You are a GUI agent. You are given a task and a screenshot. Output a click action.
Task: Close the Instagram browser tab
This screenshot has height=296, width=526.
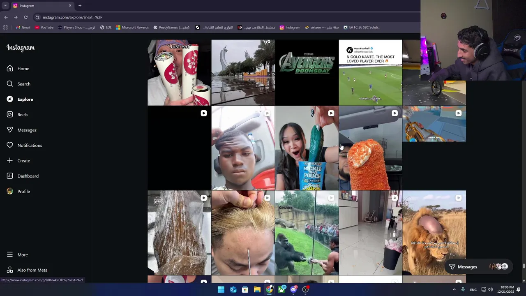[x=70, y=6]
